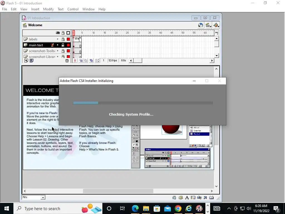The width and height of the screenshot is (285, 214).
Task: Unlock the main text layer
Action: [x=63, y=45]
